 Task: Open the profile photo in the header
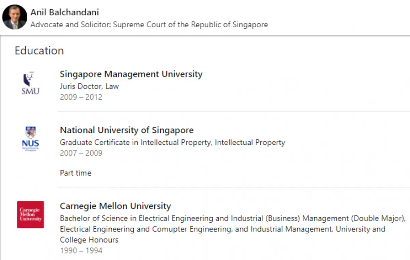pos(15,17)
